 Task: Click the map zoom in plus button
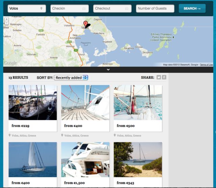click(x=6, y=19)
